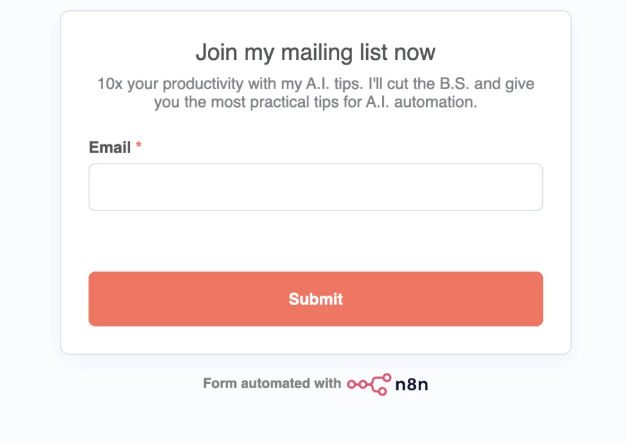Screen dimensions: 626x445
Task: Click the white card area below the Submit button
Action: coord(315,340)
